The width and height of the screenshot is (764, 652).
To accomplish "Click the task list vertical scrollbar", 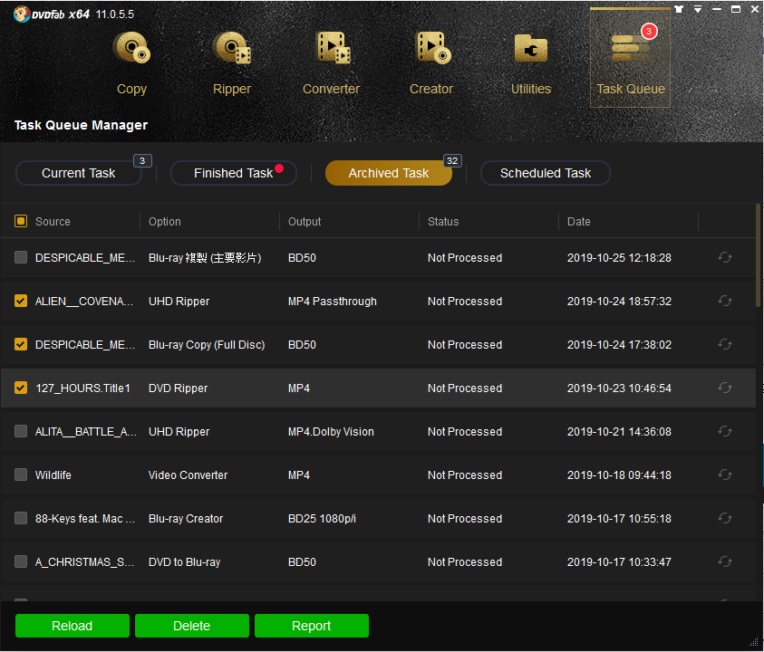I will point(759,255).
